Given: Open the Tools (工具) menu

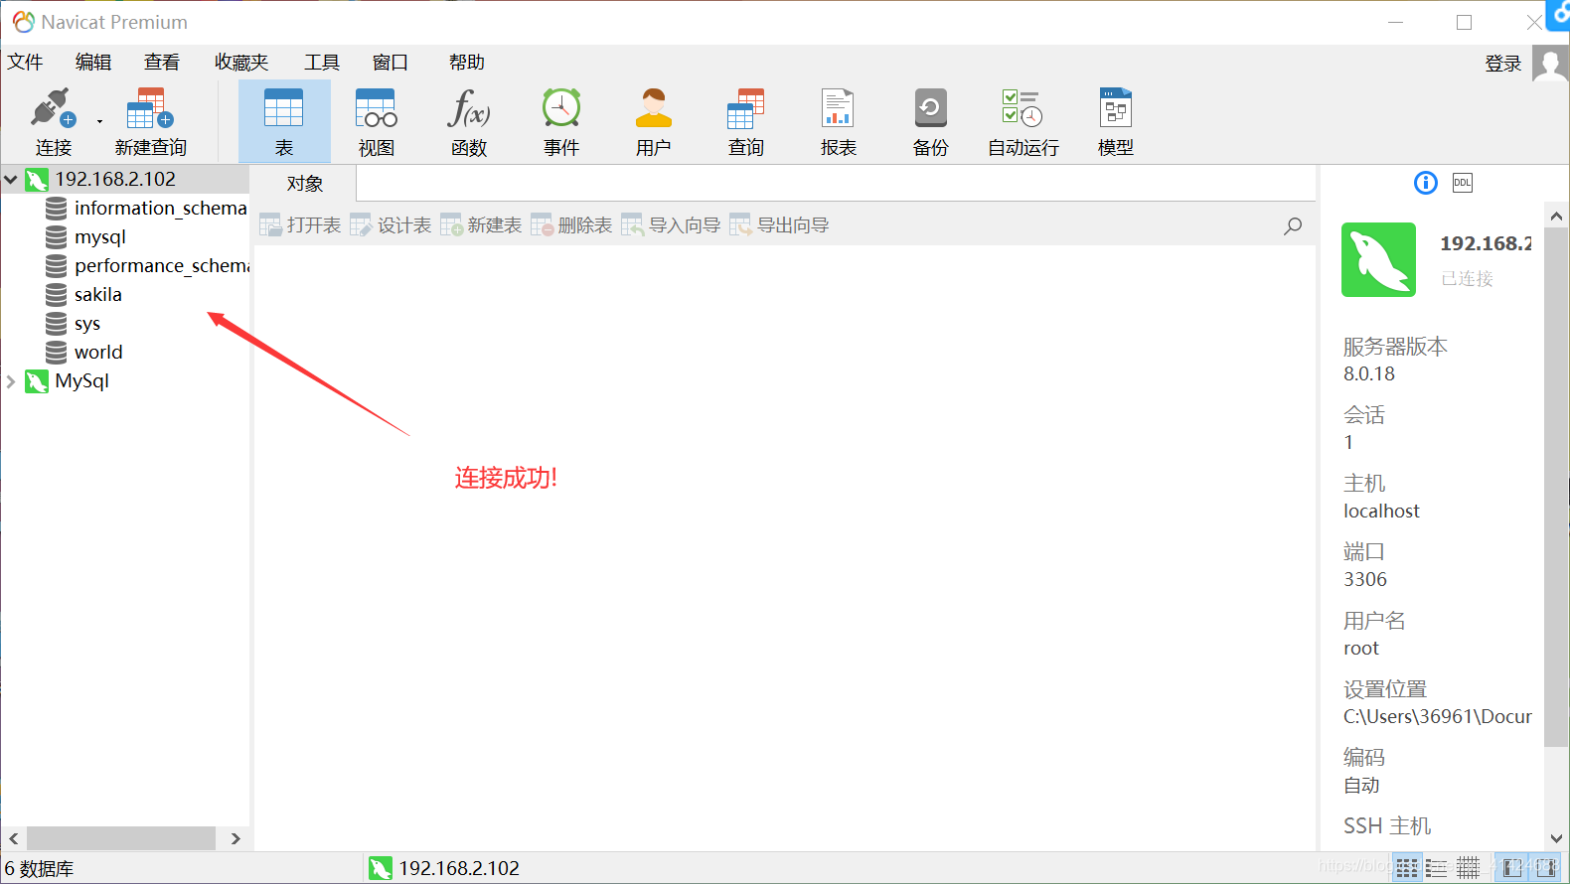Looking at the screenshot, I should pos(322,63).
